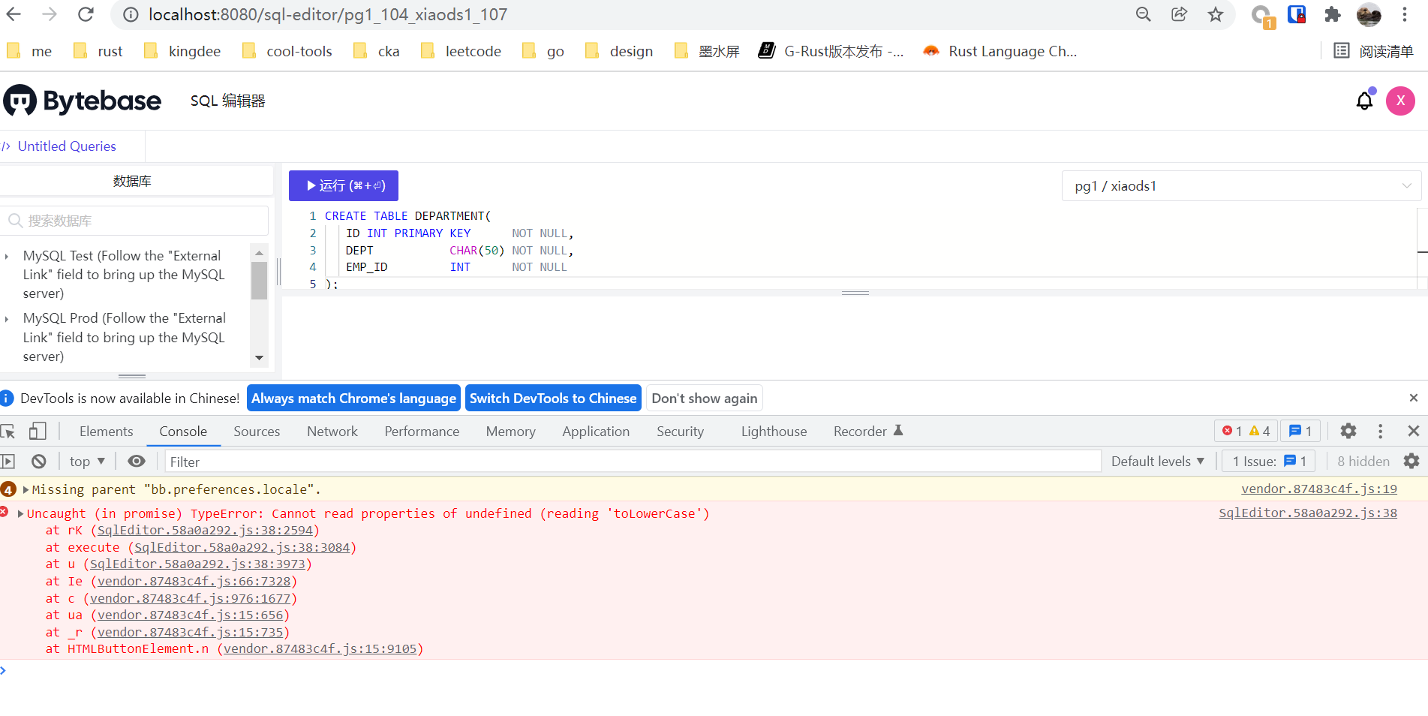Expand the MySQL Test database entry
1428x716 pixels.
pos(8,255)
